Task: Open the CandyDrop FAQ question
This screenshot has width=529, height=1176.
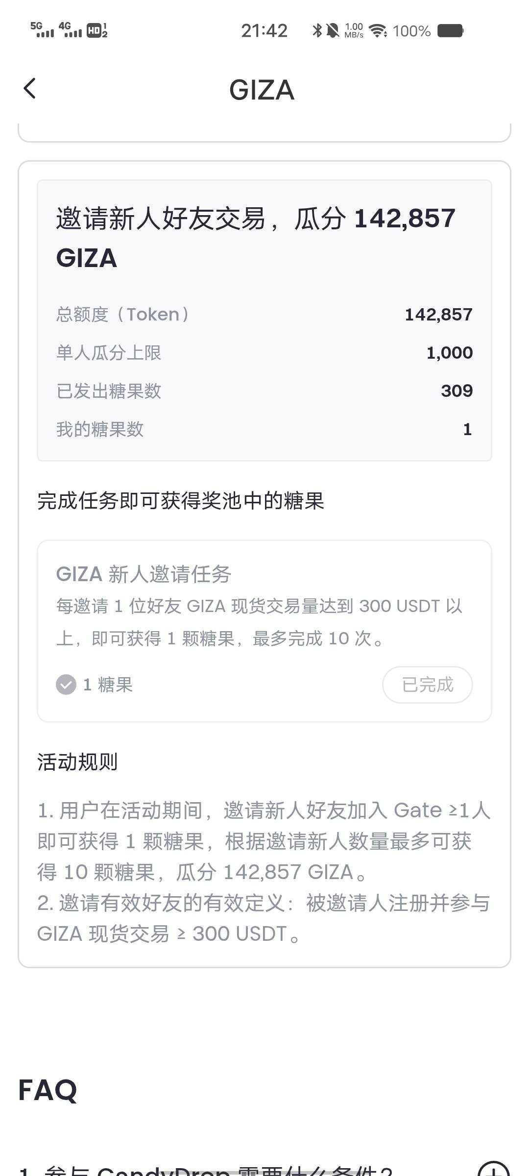Action: point(206,1170)
